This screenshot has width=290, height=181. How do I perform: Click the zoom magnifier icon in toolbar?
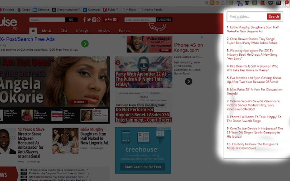pyautogui.click(x=206, y=3)
